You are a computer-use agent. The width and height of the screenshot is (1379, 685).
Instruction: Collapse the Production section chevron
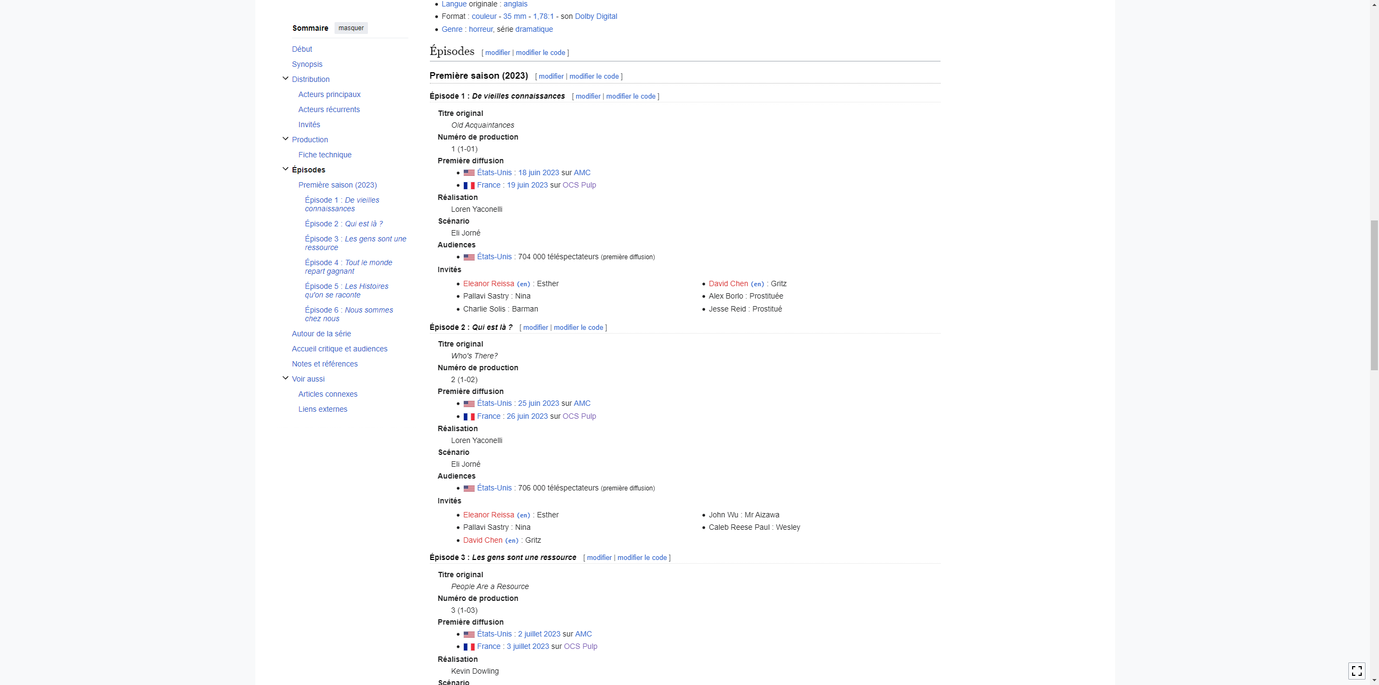tap(285, 139)
